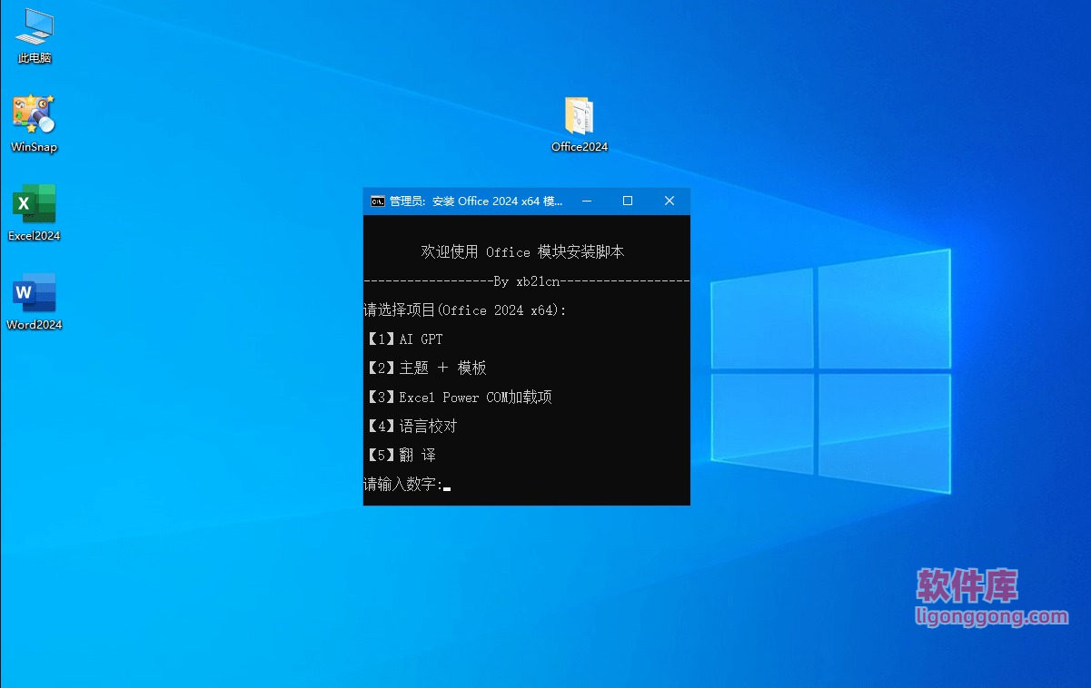Minimize the Office install console window
Viewport: 1091px width, 688px height.
(x=587, y=201)
